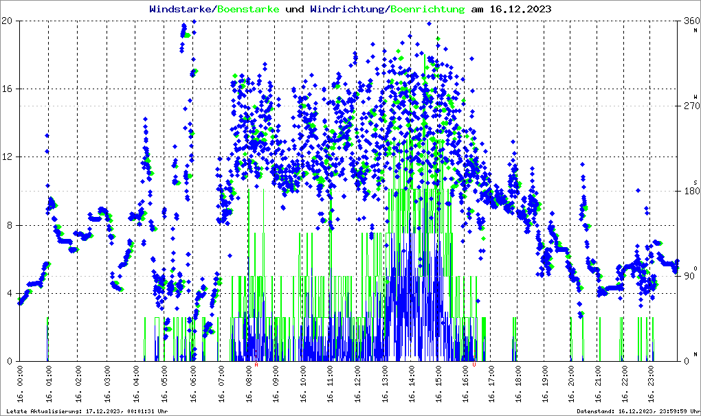Click the red sunset marker 'U'

tap(474, 365)
